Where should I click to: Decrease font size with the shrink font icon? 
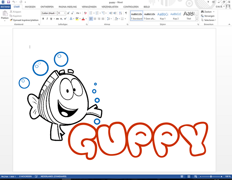point(72,13)
